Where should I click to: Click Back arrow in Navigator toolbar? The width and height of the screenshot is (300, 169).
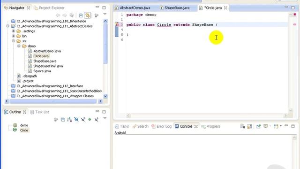[x=58, y=15]
